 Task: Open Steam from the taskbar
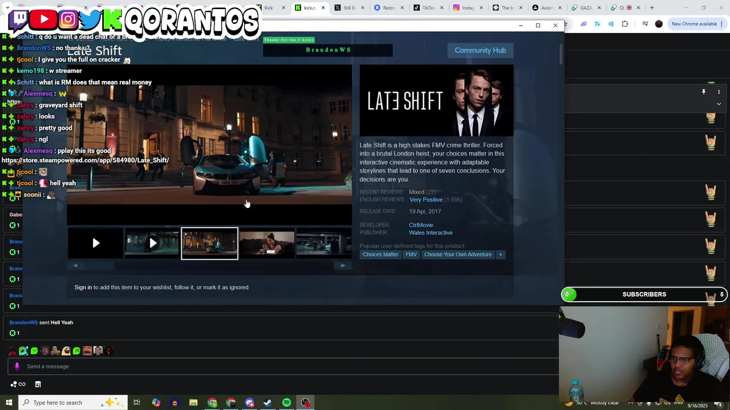coord(267,403)
